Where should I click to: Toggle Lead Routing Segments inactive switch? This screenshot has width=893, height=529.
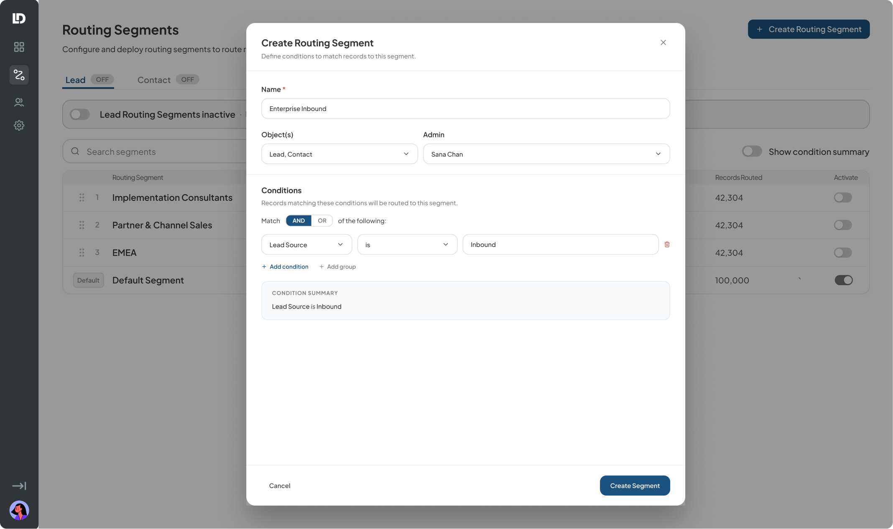(x=80, y=114)
